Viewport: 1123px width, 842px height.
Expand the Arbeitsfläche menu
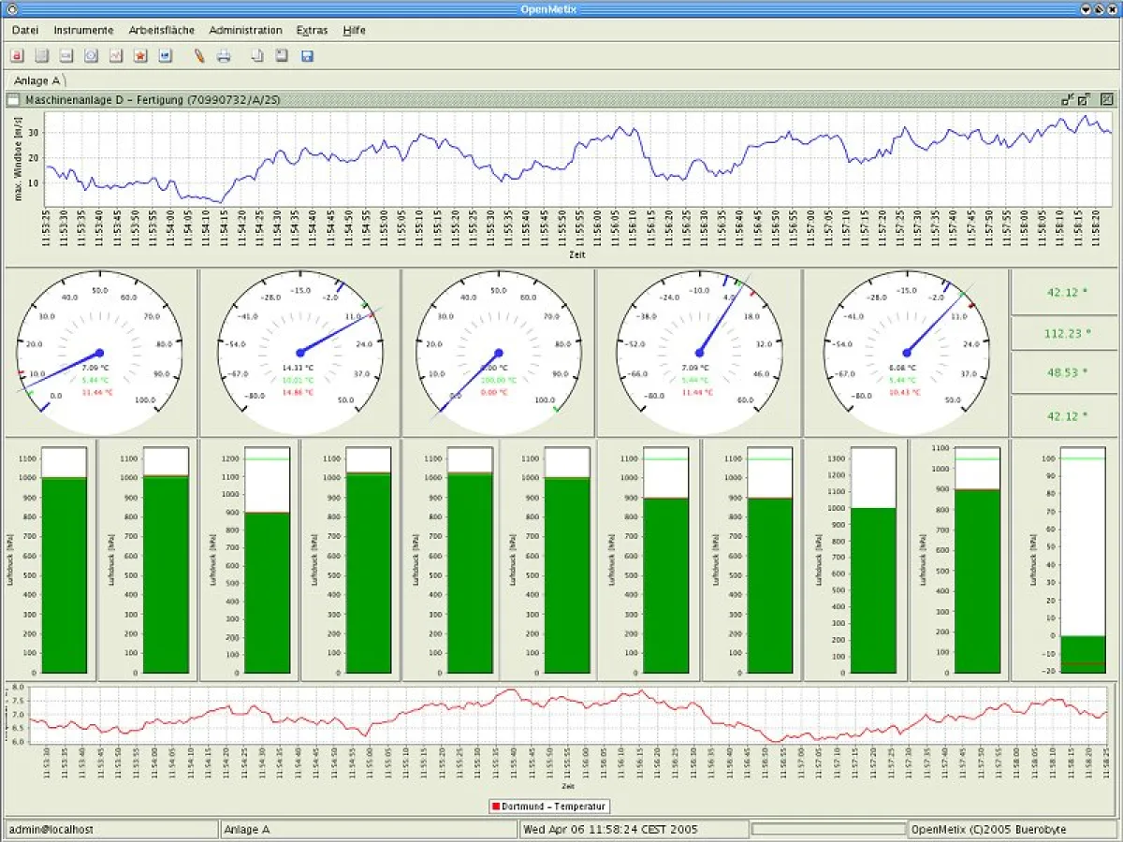point(161,30)
